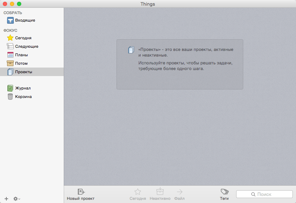
Task: Click the magnifier icon in search field
Action: click(253, 194)
